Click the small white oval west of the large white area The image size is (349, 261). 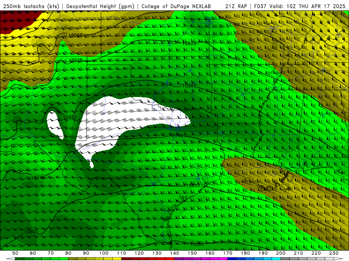point(55,125)
